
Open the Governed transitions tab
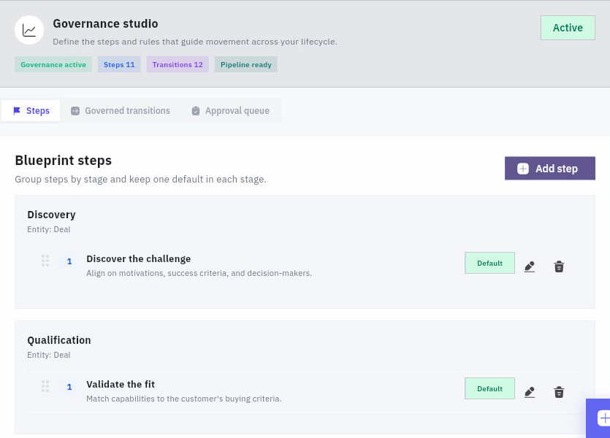pyautogui.click(x=121, y=111)
